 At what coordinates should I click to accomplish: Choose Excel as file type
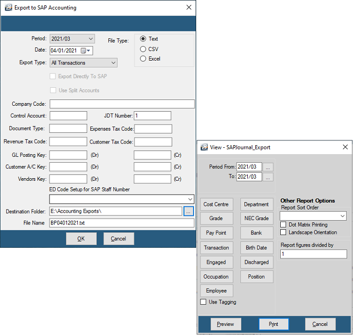143,59
